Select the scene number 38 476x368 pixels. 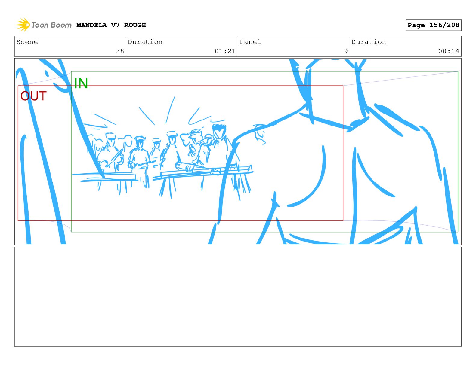[120, 51]
